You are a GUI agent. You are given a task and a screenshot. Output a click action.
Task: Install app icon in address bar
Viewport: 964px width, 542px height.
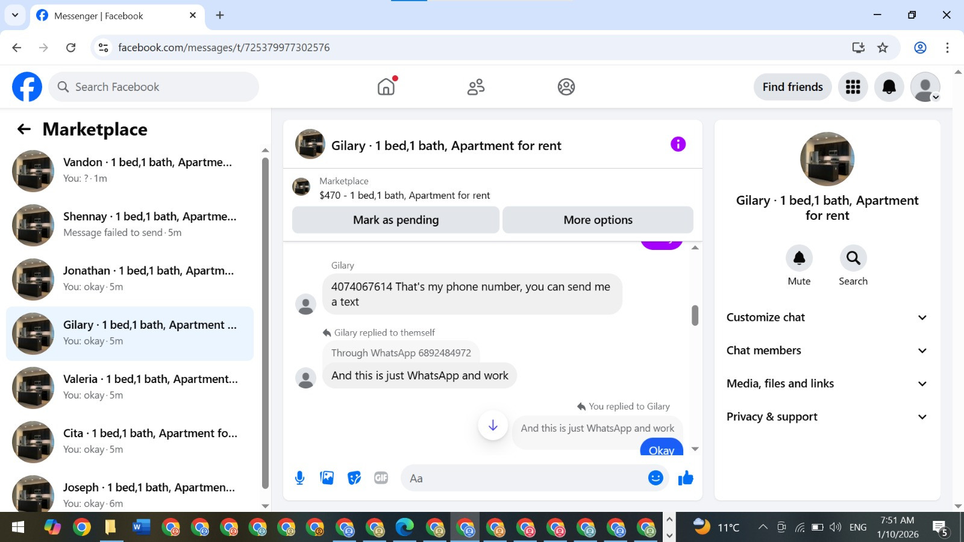(x=859, y=48)
